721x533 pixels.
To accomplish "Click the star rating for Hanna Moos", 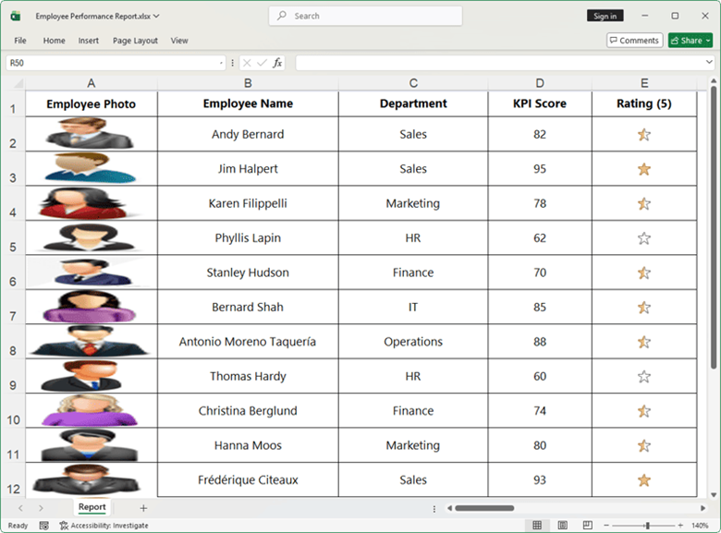I will point(643,445).
